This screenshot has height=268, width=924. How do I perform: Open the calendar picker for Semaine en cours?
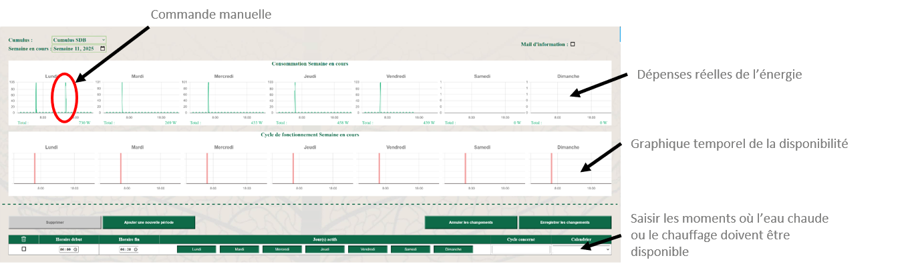pyautogui.click(x=102, y=49)
